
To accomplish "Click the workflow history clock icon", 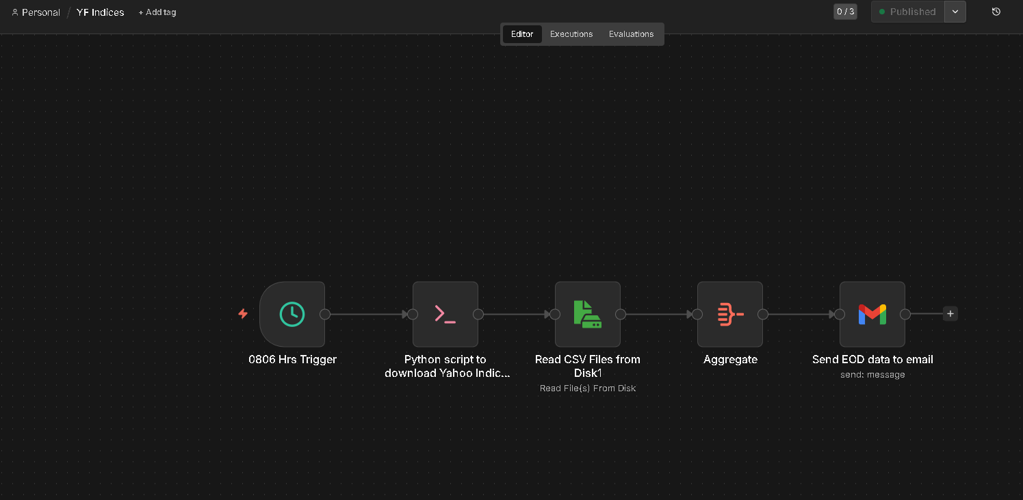I will click(996, 12).
